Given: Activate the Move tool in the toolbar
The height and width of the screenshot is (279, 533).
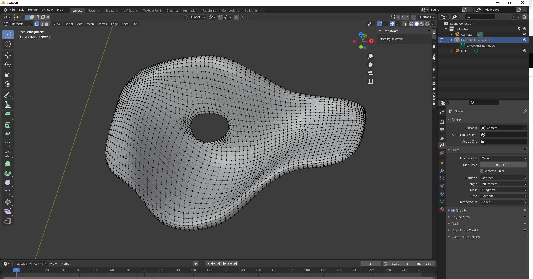Looking at the screenshot, I should 8,55.
